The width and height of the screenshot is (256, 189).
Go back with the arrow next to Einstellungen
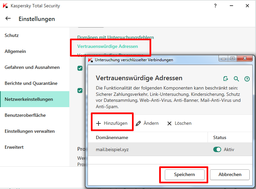click(8, 19)
